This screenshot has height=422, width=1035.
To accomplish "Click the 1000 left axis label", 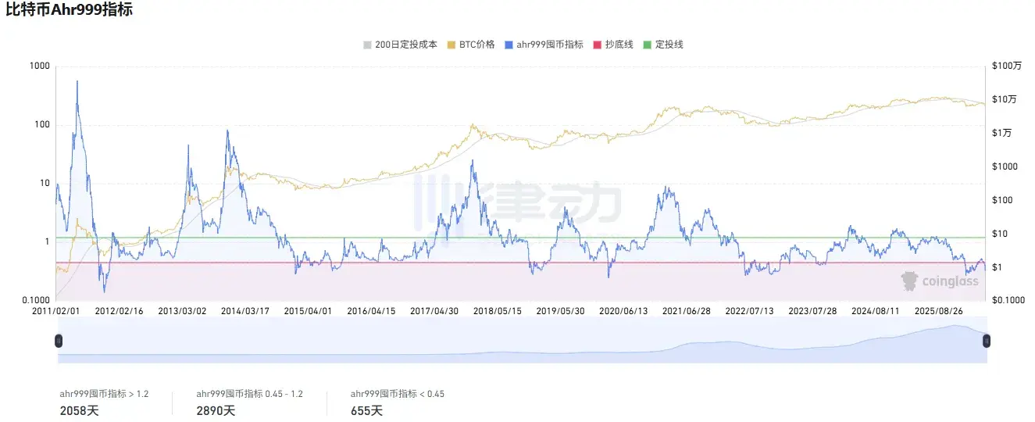I will (40, 66).
